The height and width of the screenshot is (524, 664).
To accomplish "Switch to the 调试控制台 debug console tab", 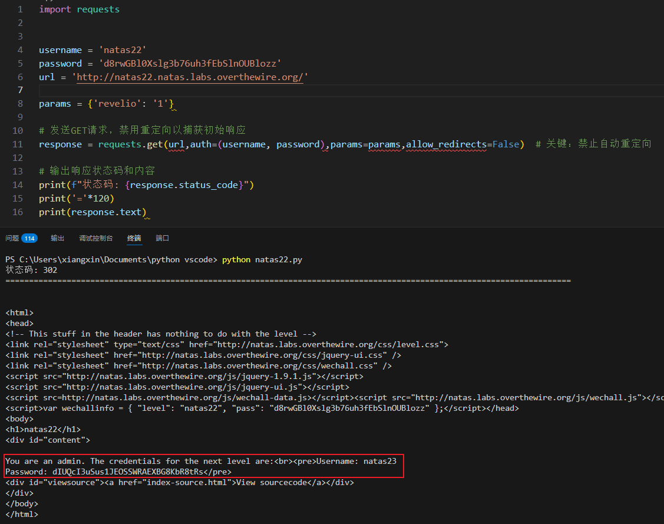I will pyautogui.click(x=95, y=238).
